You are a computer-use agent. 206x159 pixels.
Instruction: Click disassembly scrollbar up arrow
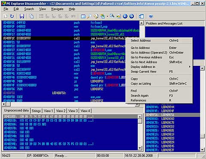142,23
